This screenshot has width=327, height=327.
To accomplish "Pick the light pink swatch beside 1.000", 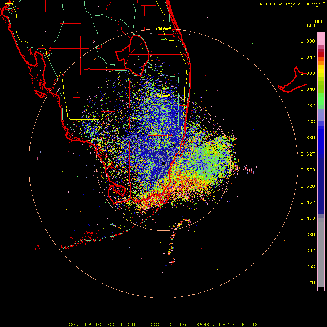I will point(321,39).
